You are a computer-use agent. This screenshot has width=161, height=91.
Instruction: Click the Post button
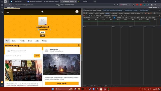[x=37, y=56]
